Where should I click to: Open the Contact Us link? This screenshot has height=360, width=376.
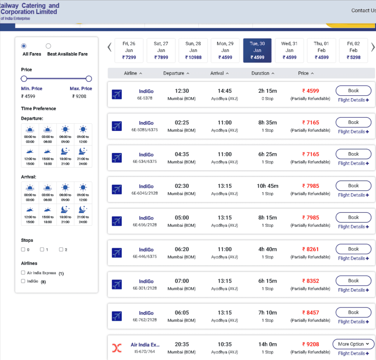[363, 10]
